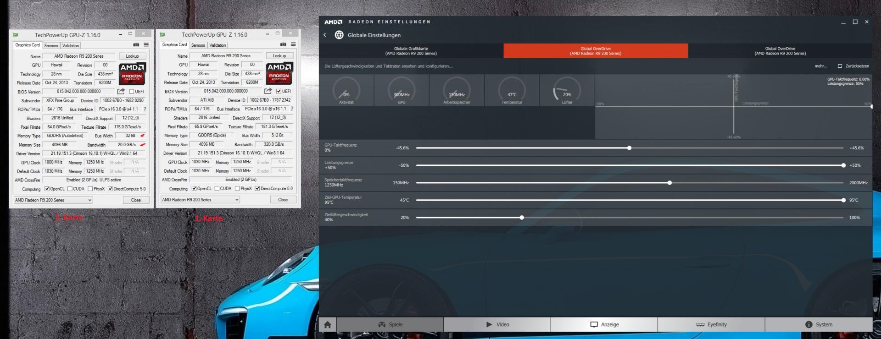The width and height of the screenshot is (881, 339).
Task: Toggle UEFI checkbox in XFX GPU-Z window
Action: [132, 92]
